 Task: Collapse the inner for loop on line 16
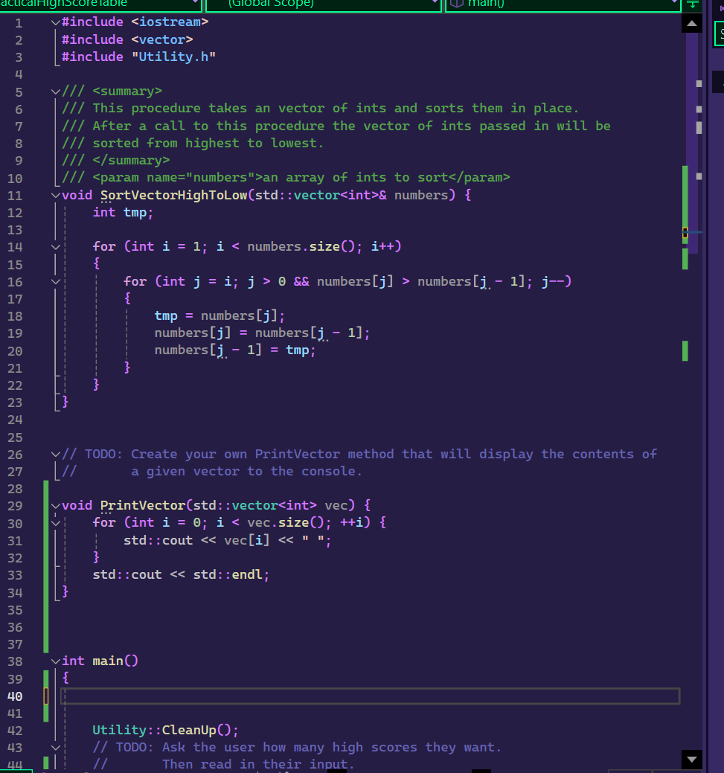click(55, 280)
